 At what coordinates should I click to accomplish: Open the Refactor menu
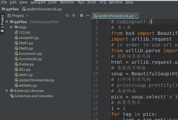pos(67,2)
